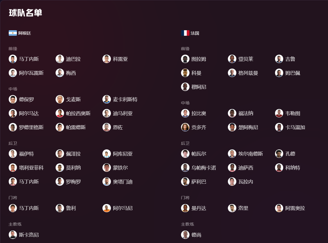Image resolution: width=328 pixels, height=243 pixels.
Task: Select 埃尔南德斯 defender name
Action: pos(251,154)
